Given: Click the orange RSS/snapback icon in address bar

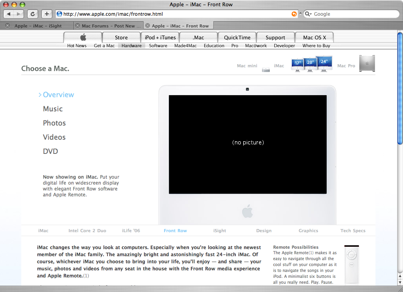Looking at the screenshot, I should click(x=294, y=14).
